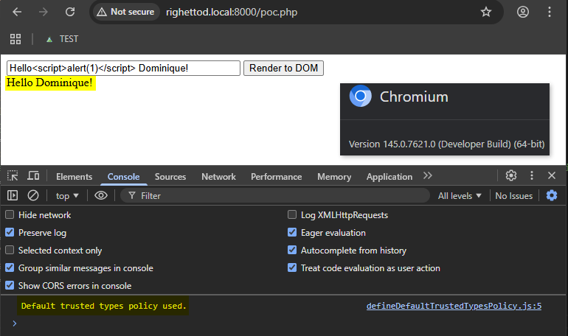Open the TEST bookmark

[x=62, y=39]
